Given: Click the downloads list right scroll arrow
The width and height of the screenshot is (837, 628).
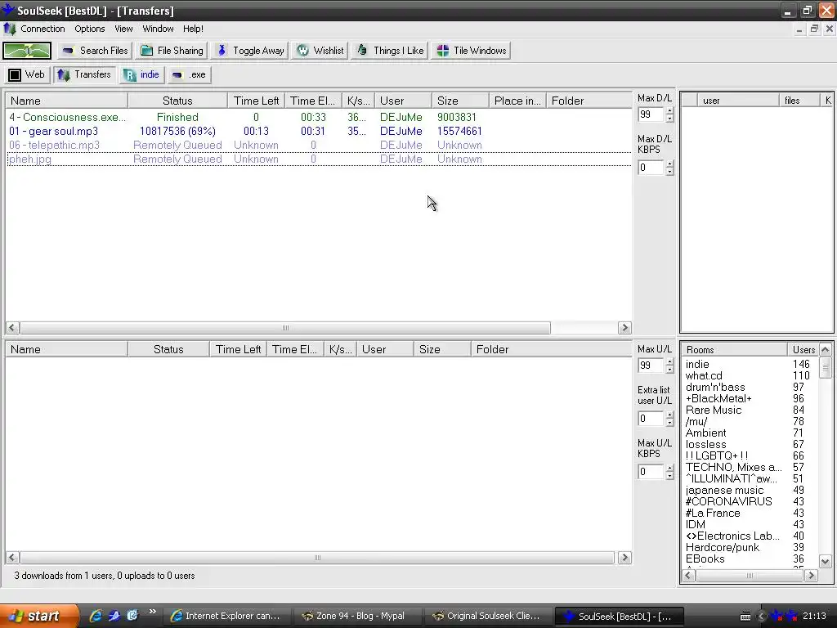Looking at the screenshot, I should point(624,328).
